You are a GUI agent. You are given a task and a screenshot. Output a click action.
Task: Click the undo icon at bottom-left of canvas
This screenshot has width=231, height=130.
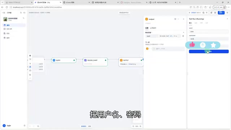[x=30, y=126]
